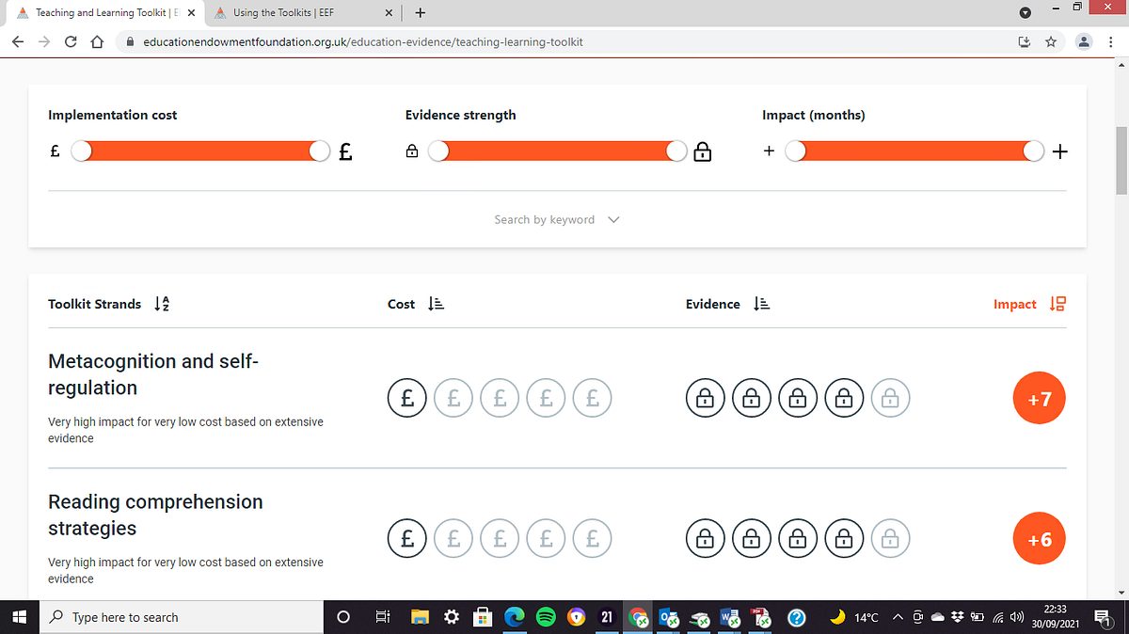
Task: Click Evidence strength slider left handle
Action: point(438,151)
